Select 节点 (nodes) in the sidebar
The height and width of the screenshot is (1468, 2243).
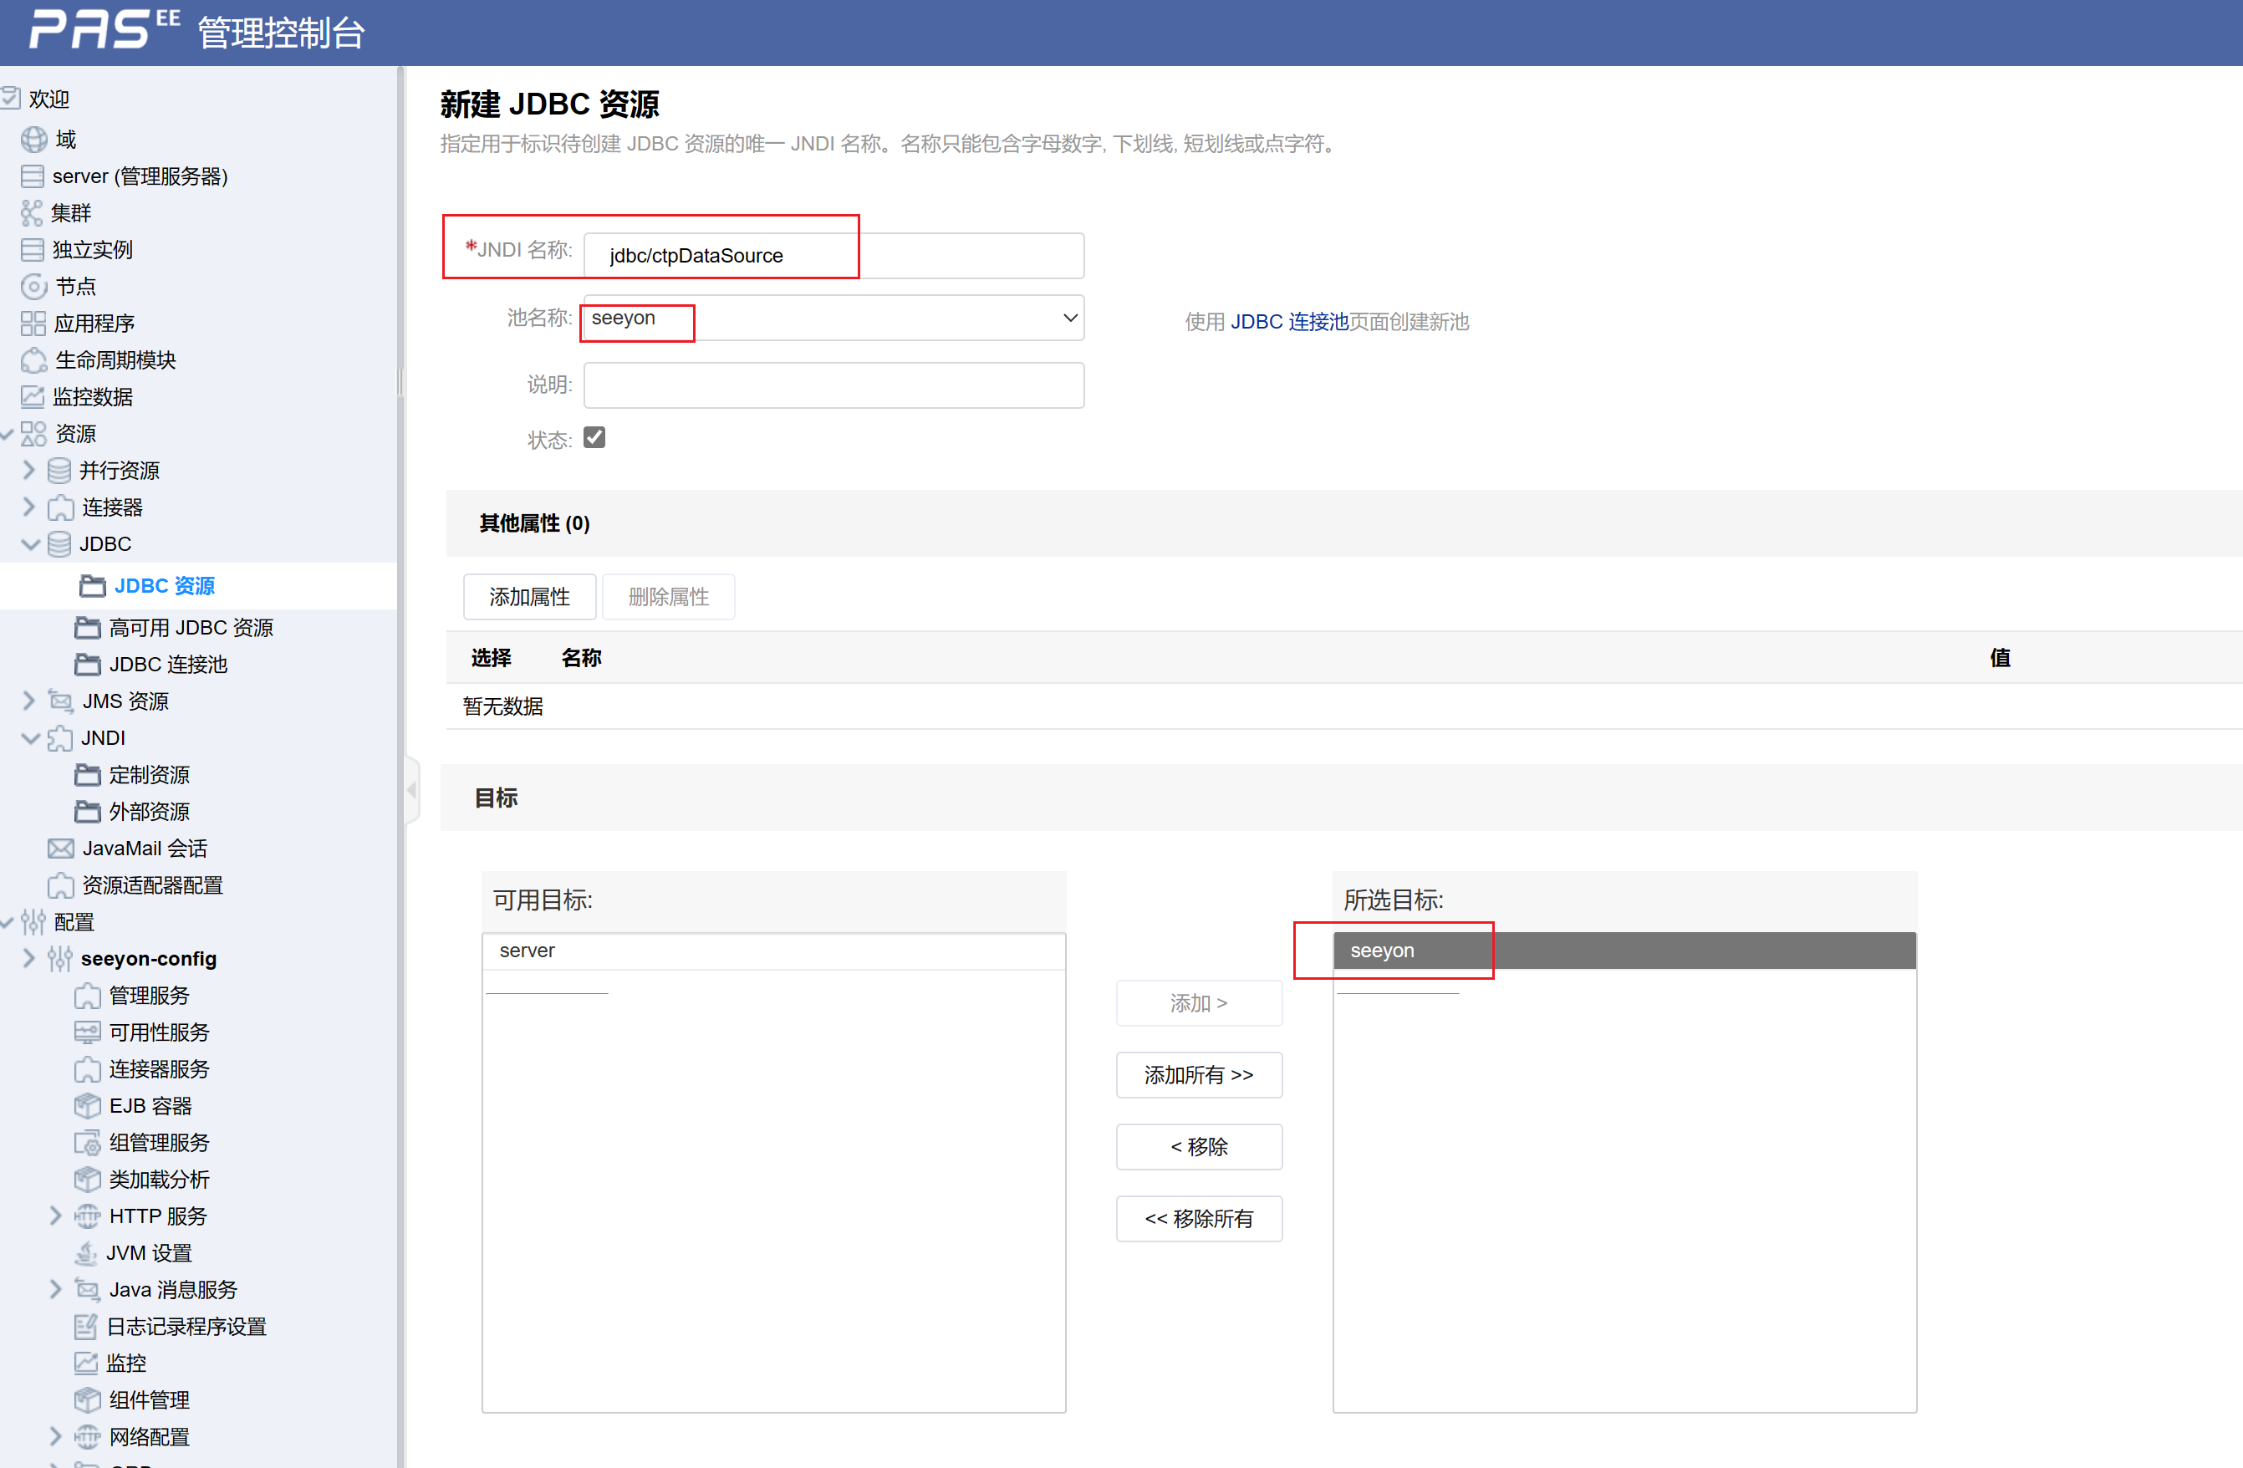pyautogui.click(x=74, y=287)
